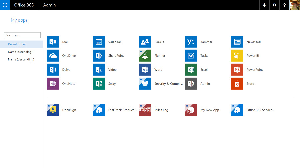The image size is (300, 168).
Task: Click the Excel text label
Action: pos(204,70)
